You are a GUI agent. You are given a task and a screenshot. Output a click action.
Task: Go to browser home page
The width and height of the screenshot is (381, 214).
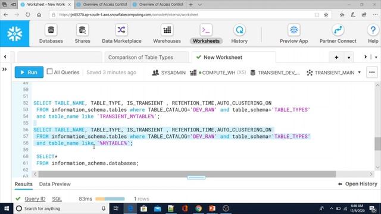tap(39, 14)
